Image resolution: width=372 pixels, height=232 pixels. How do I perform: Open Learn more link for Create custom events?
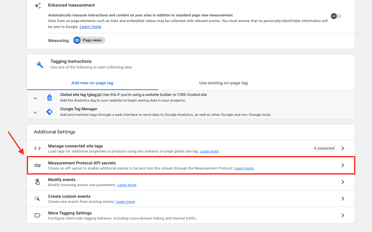pyautogui.click(x=125, y=202)
